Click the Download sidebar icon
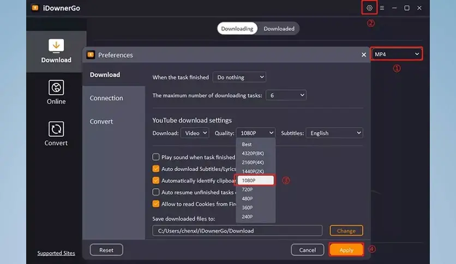Image resolution: width=456 pixels, height=264 pixels. tap(56, 46)
